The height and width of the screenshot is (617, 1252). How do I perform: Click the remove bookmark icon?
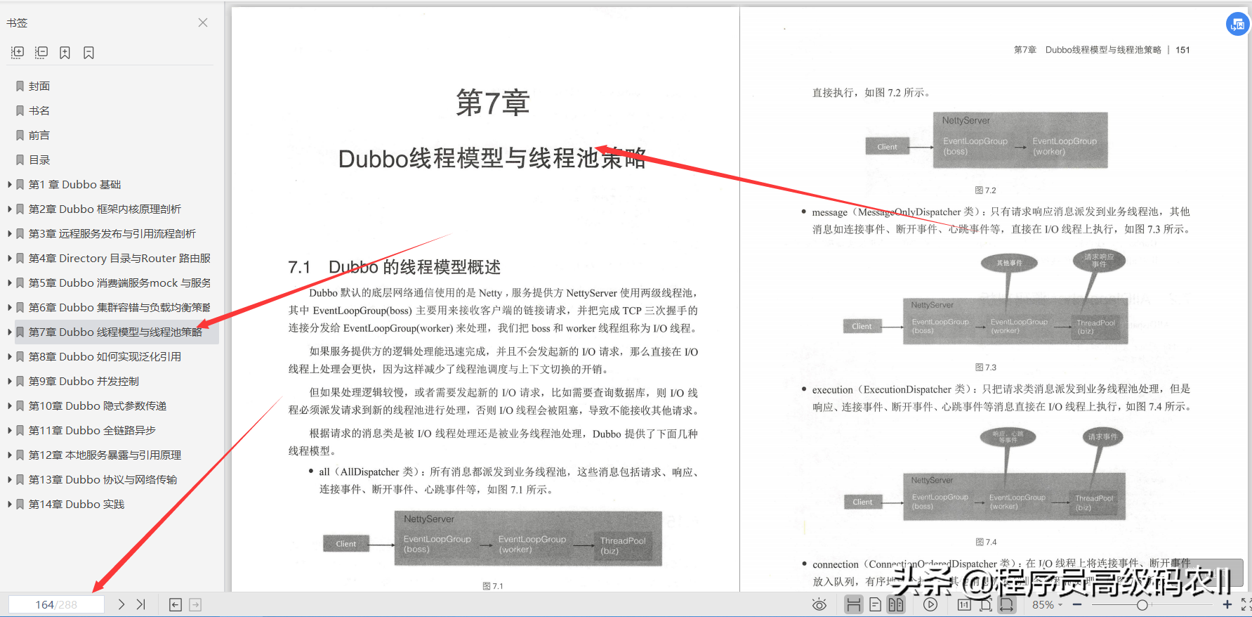point(88,53)
